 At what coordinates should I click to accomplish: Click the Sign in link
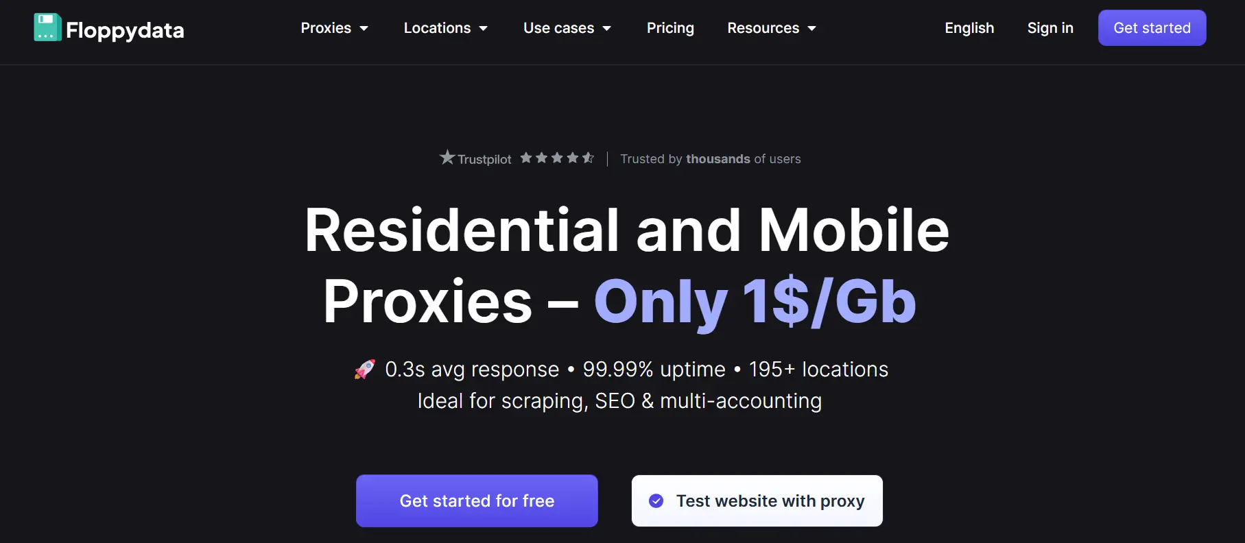[x=1050, y=28]
